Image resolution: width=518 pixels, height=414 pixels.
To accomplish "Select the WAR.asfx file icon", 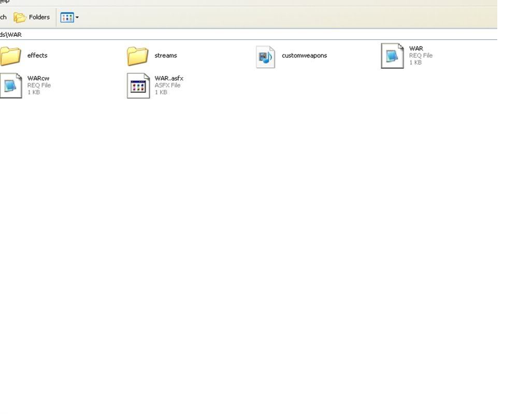I will click(138, 85).
